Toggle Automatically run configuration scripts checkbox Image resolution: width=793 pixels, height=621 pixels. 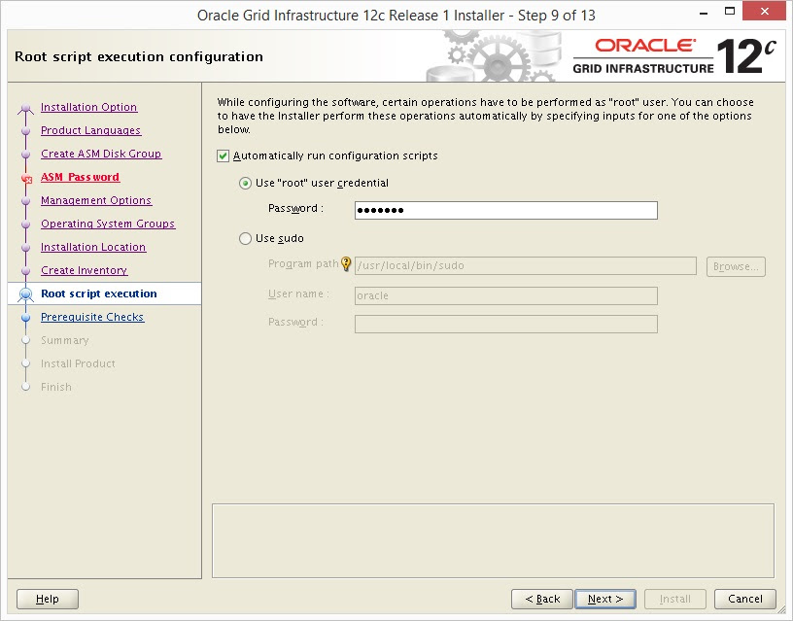pyautogui.click(x=224, y=155)
